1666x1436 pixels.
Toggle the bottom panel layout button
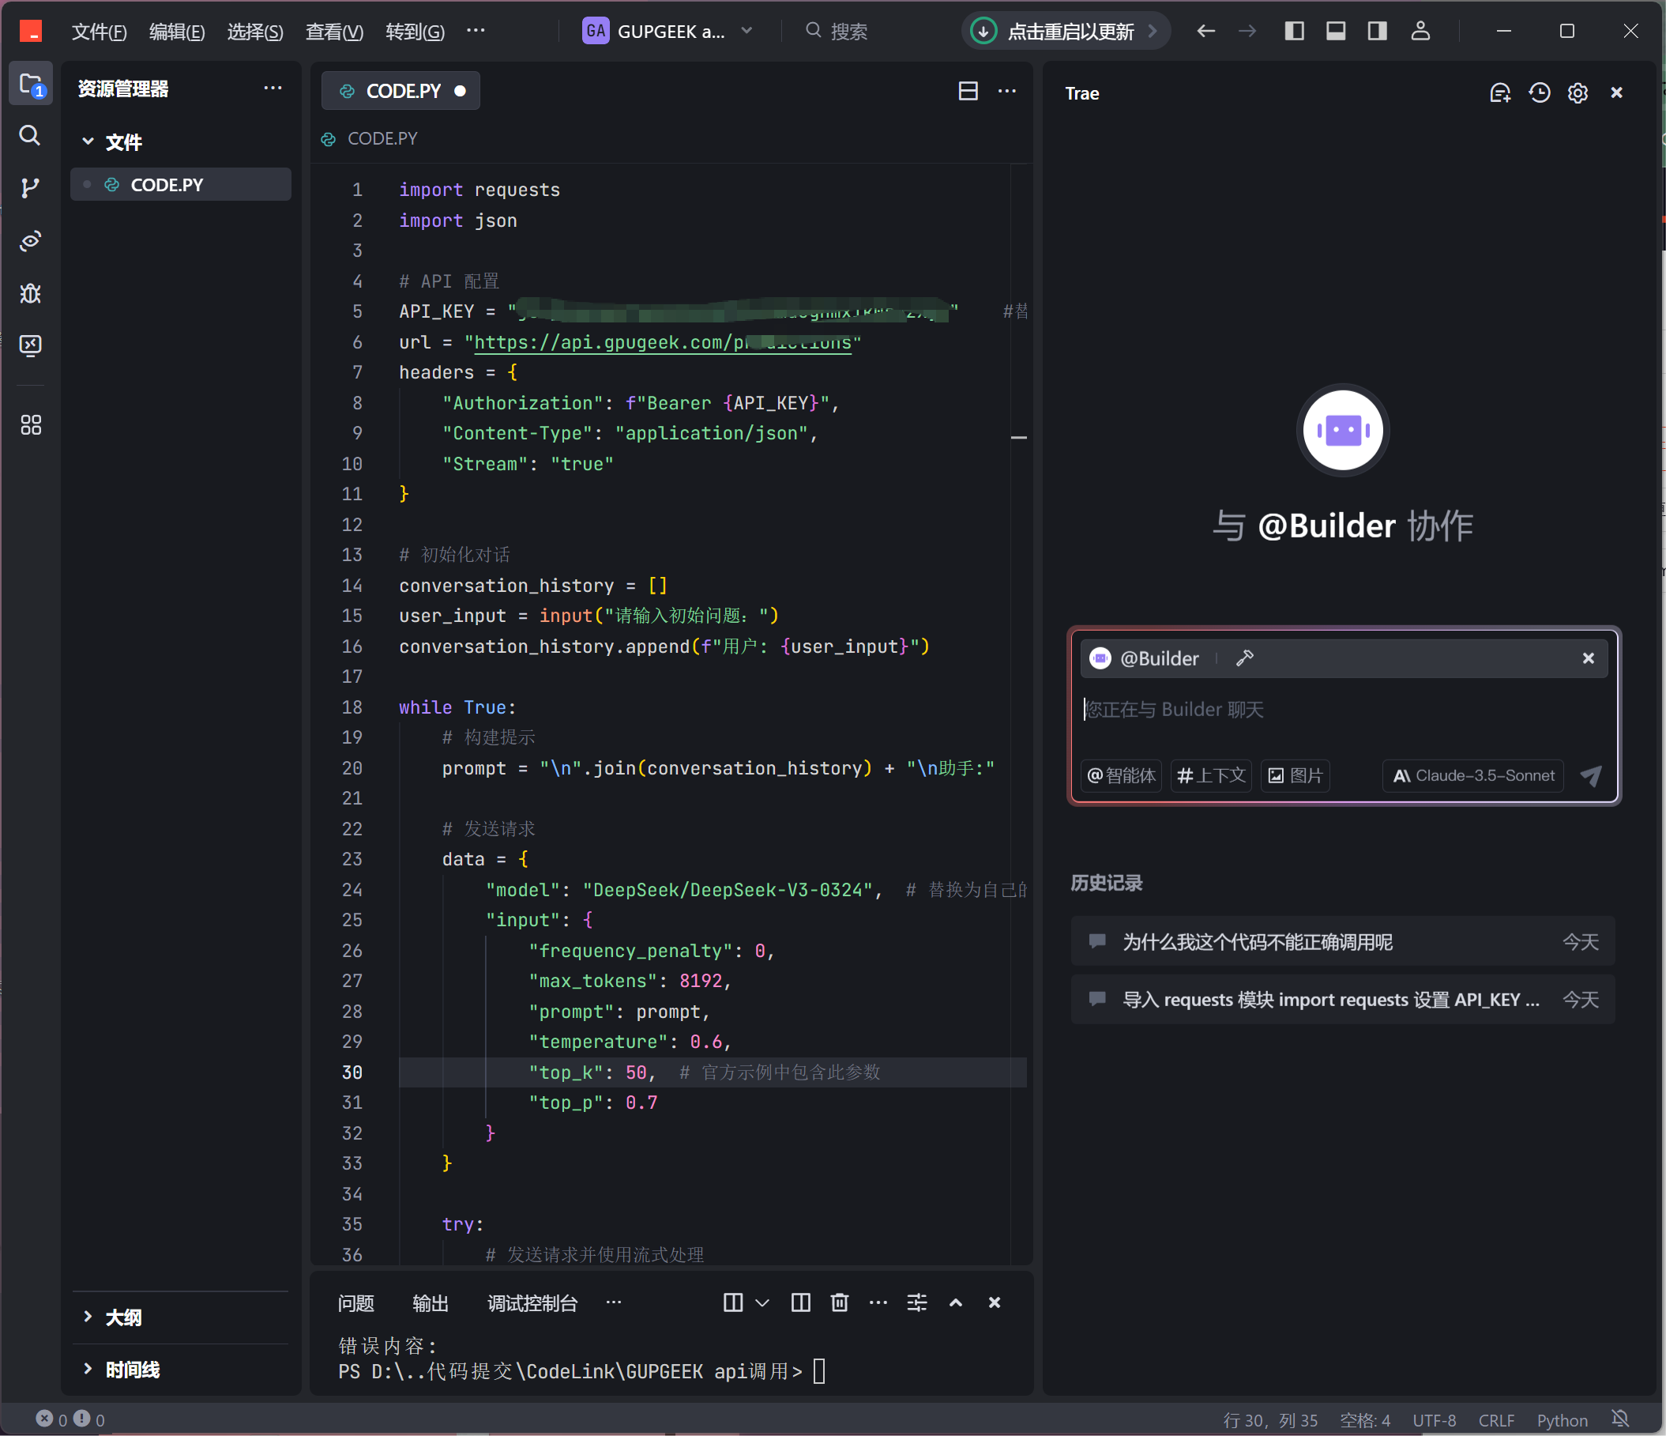pyautogui.click(x=1336, y=32)
